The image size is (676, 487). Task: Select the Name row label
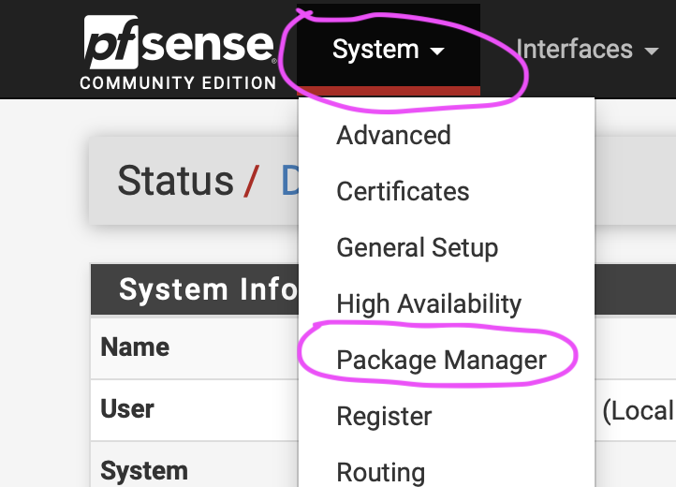(135, 347)
